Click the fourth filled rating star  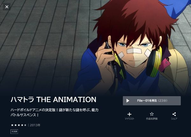pos(22,125)
